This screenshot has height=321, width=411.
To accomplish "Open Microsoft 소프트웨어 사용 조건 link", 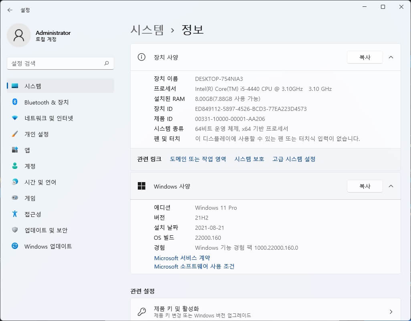I will point(194,266).
